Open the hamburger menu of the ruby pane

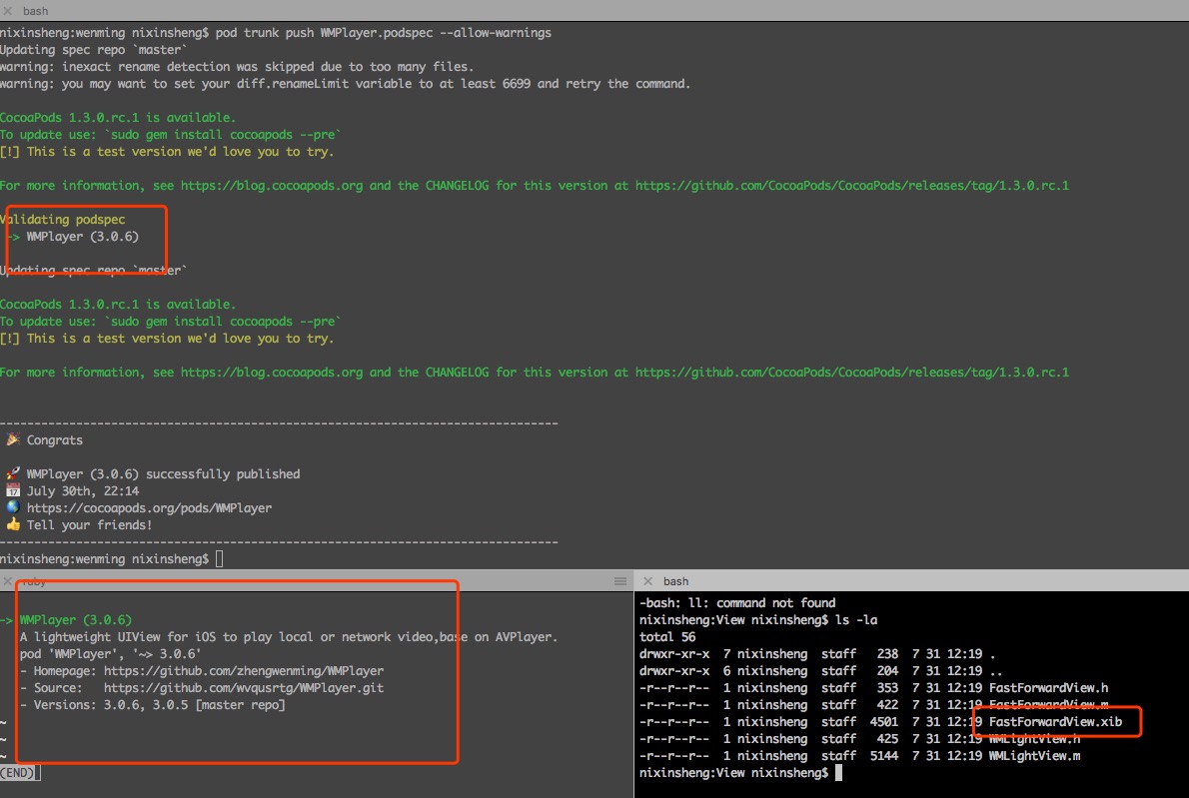[x=620, y=581]
